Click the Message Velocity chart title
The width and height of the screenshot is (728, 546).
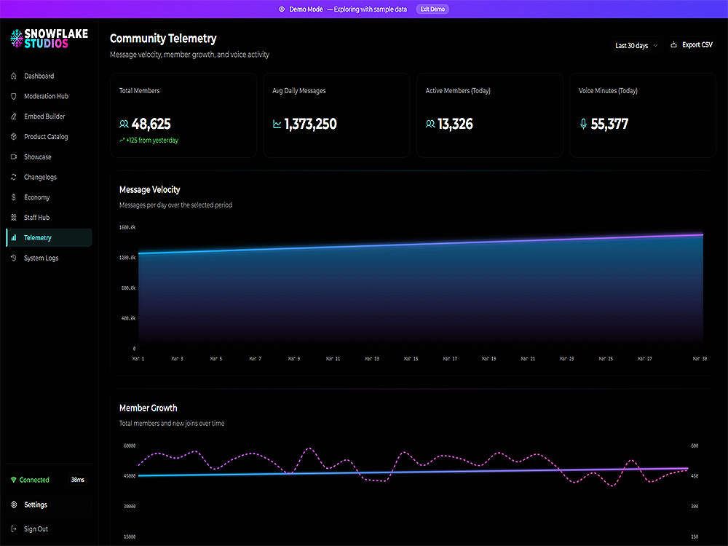(149, 189)
